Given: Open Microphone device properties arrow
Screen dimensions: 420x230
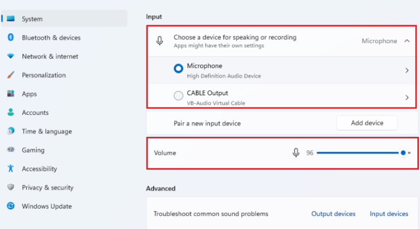Looking at the screenshot, I should click(407, 70).
